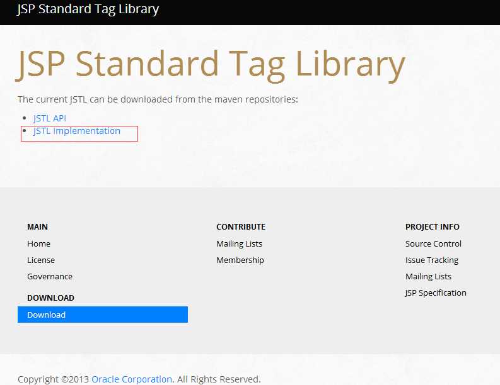Go to Home in the Main section
This screenshot has height=385, width=500.
pos(38,243)
